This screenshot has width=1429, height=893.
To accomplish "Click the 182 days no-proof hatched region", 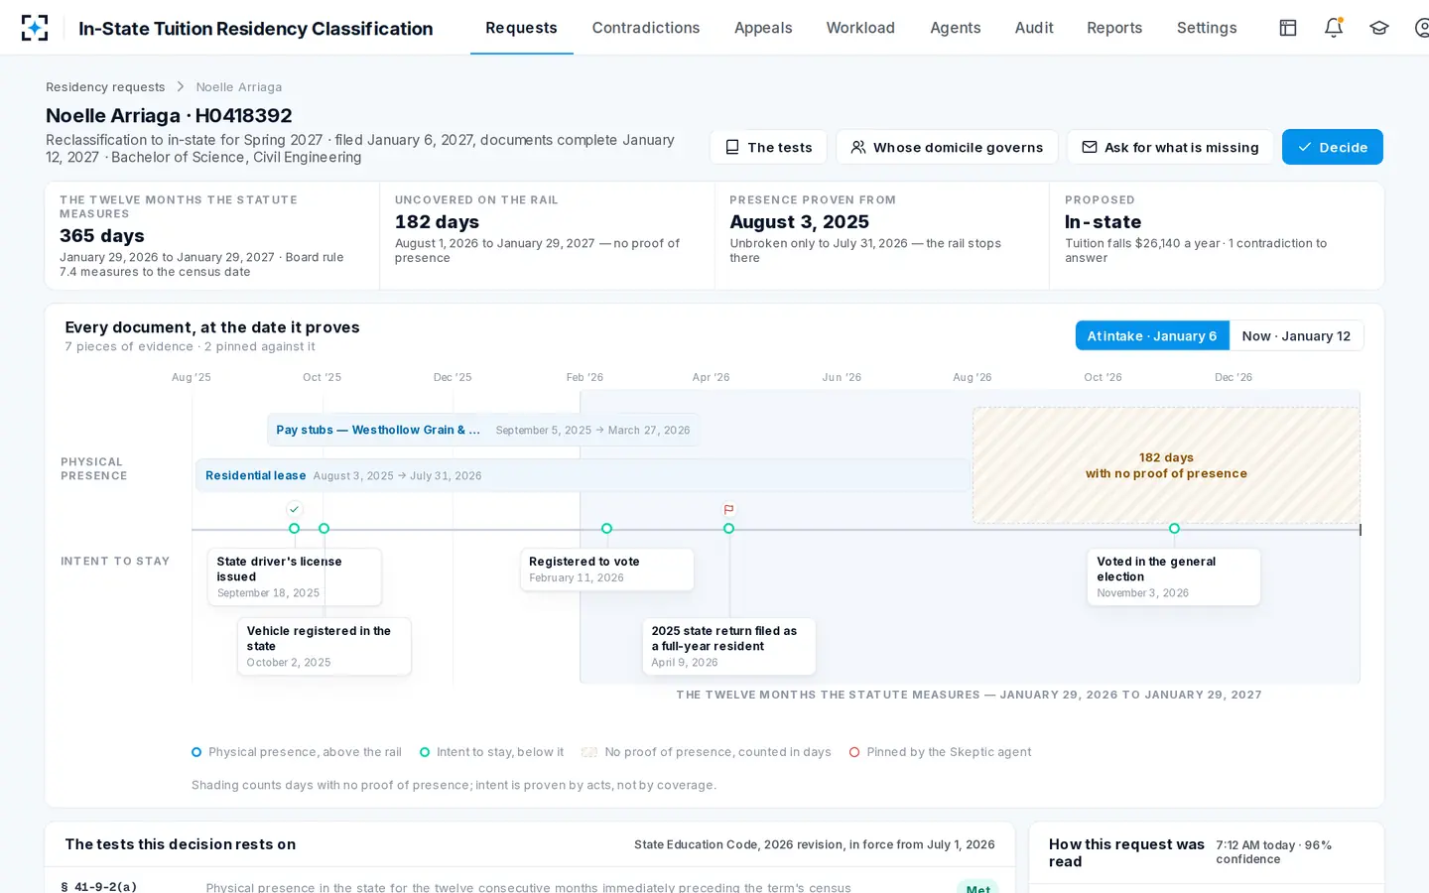I will [x=1166, y=465].
